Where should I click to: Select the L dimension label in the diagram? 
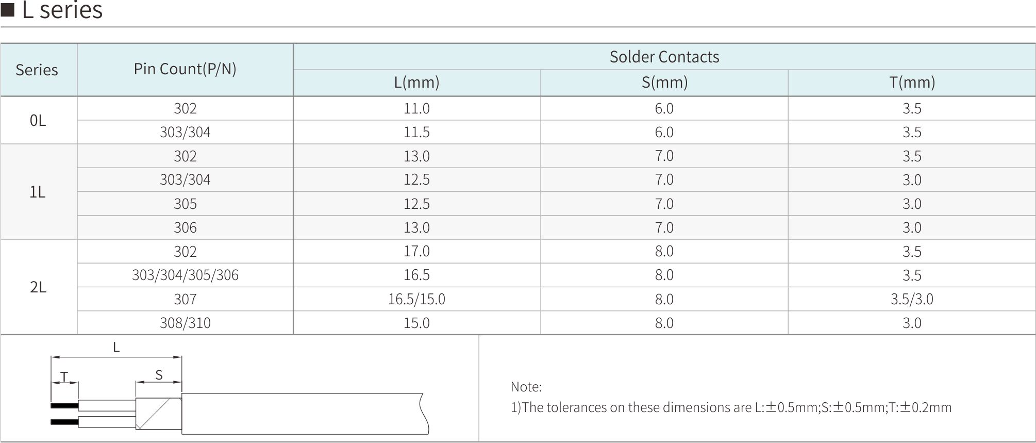[x=116, y=348]
